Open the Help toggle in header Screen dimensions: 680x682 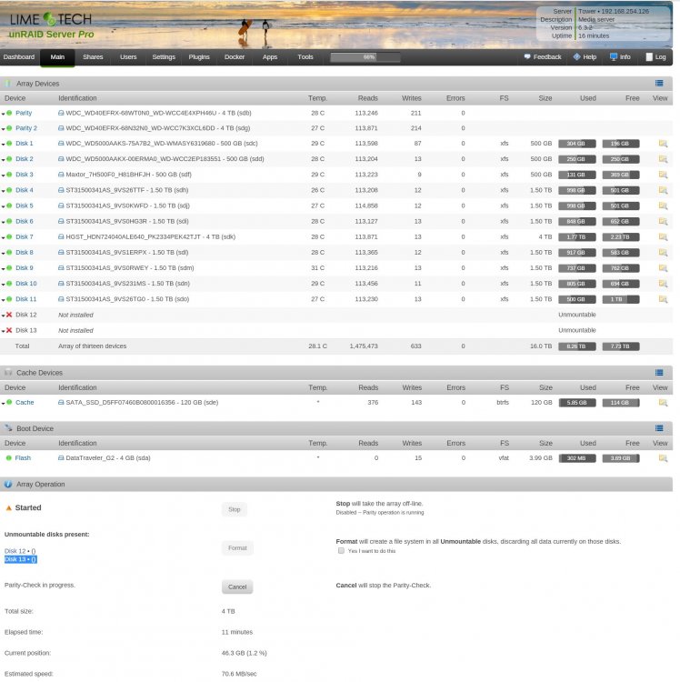click(x=585, y=57)
